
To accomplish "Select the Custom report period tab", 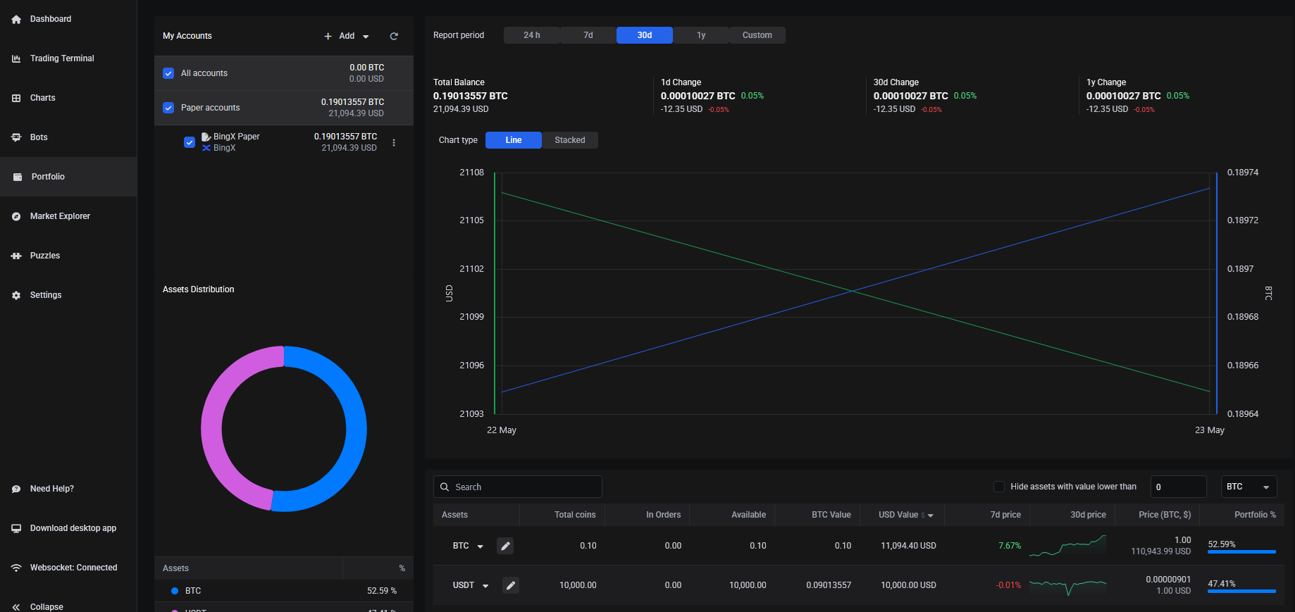I will coord(757,35).
